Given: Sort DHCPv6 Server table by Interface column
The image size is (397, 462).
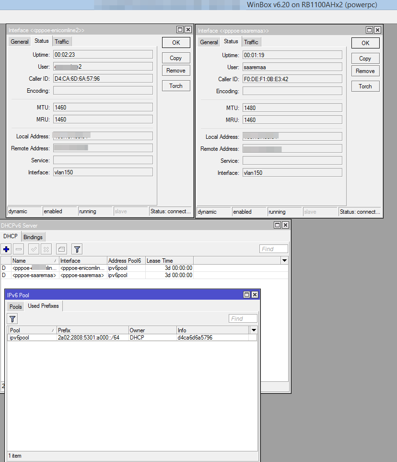Looking at the screenshot, I should 82,260.
